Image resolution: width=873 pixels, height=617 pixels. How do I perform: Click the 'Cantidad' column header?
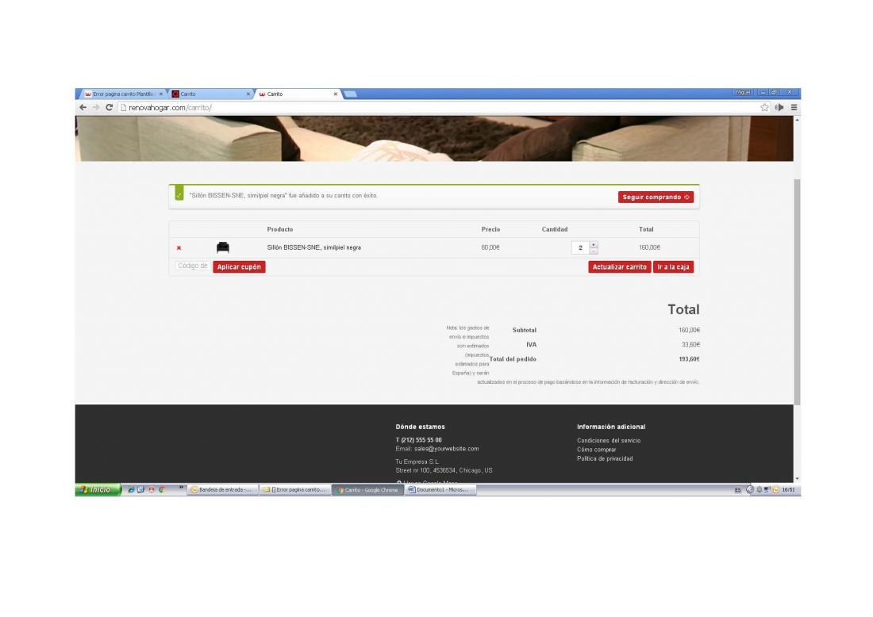[555, 229]
